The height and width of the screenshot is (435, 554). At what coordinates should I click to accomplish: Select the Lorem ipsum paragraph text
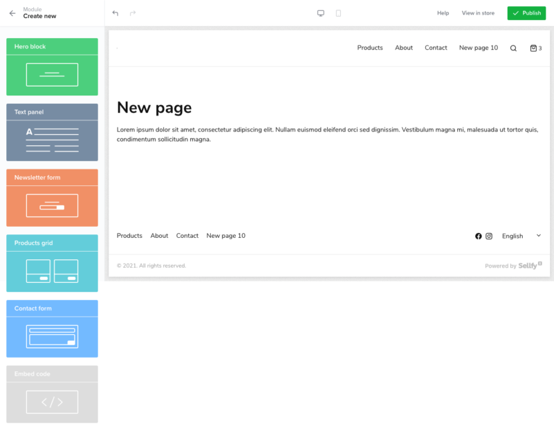328,134
